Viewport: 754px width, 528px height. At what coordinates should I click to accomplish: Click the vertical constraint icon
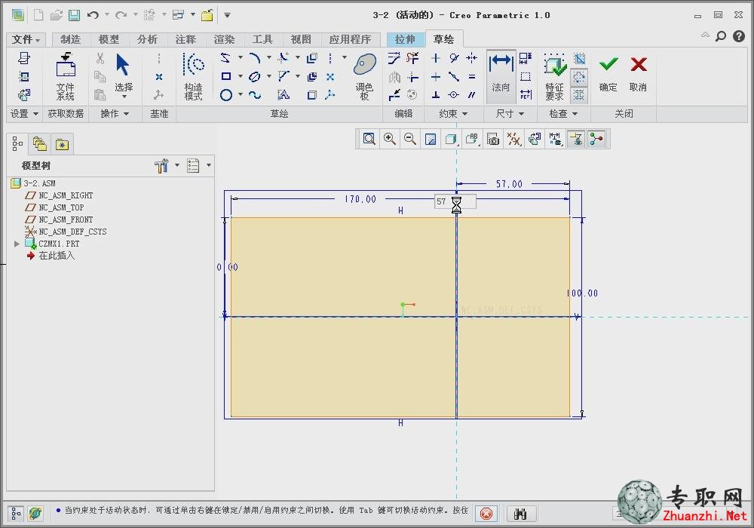(x=436, y=58)
